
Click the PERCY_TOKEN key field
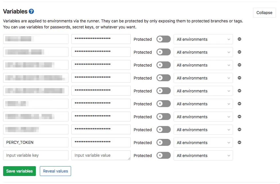coord(36,142)
